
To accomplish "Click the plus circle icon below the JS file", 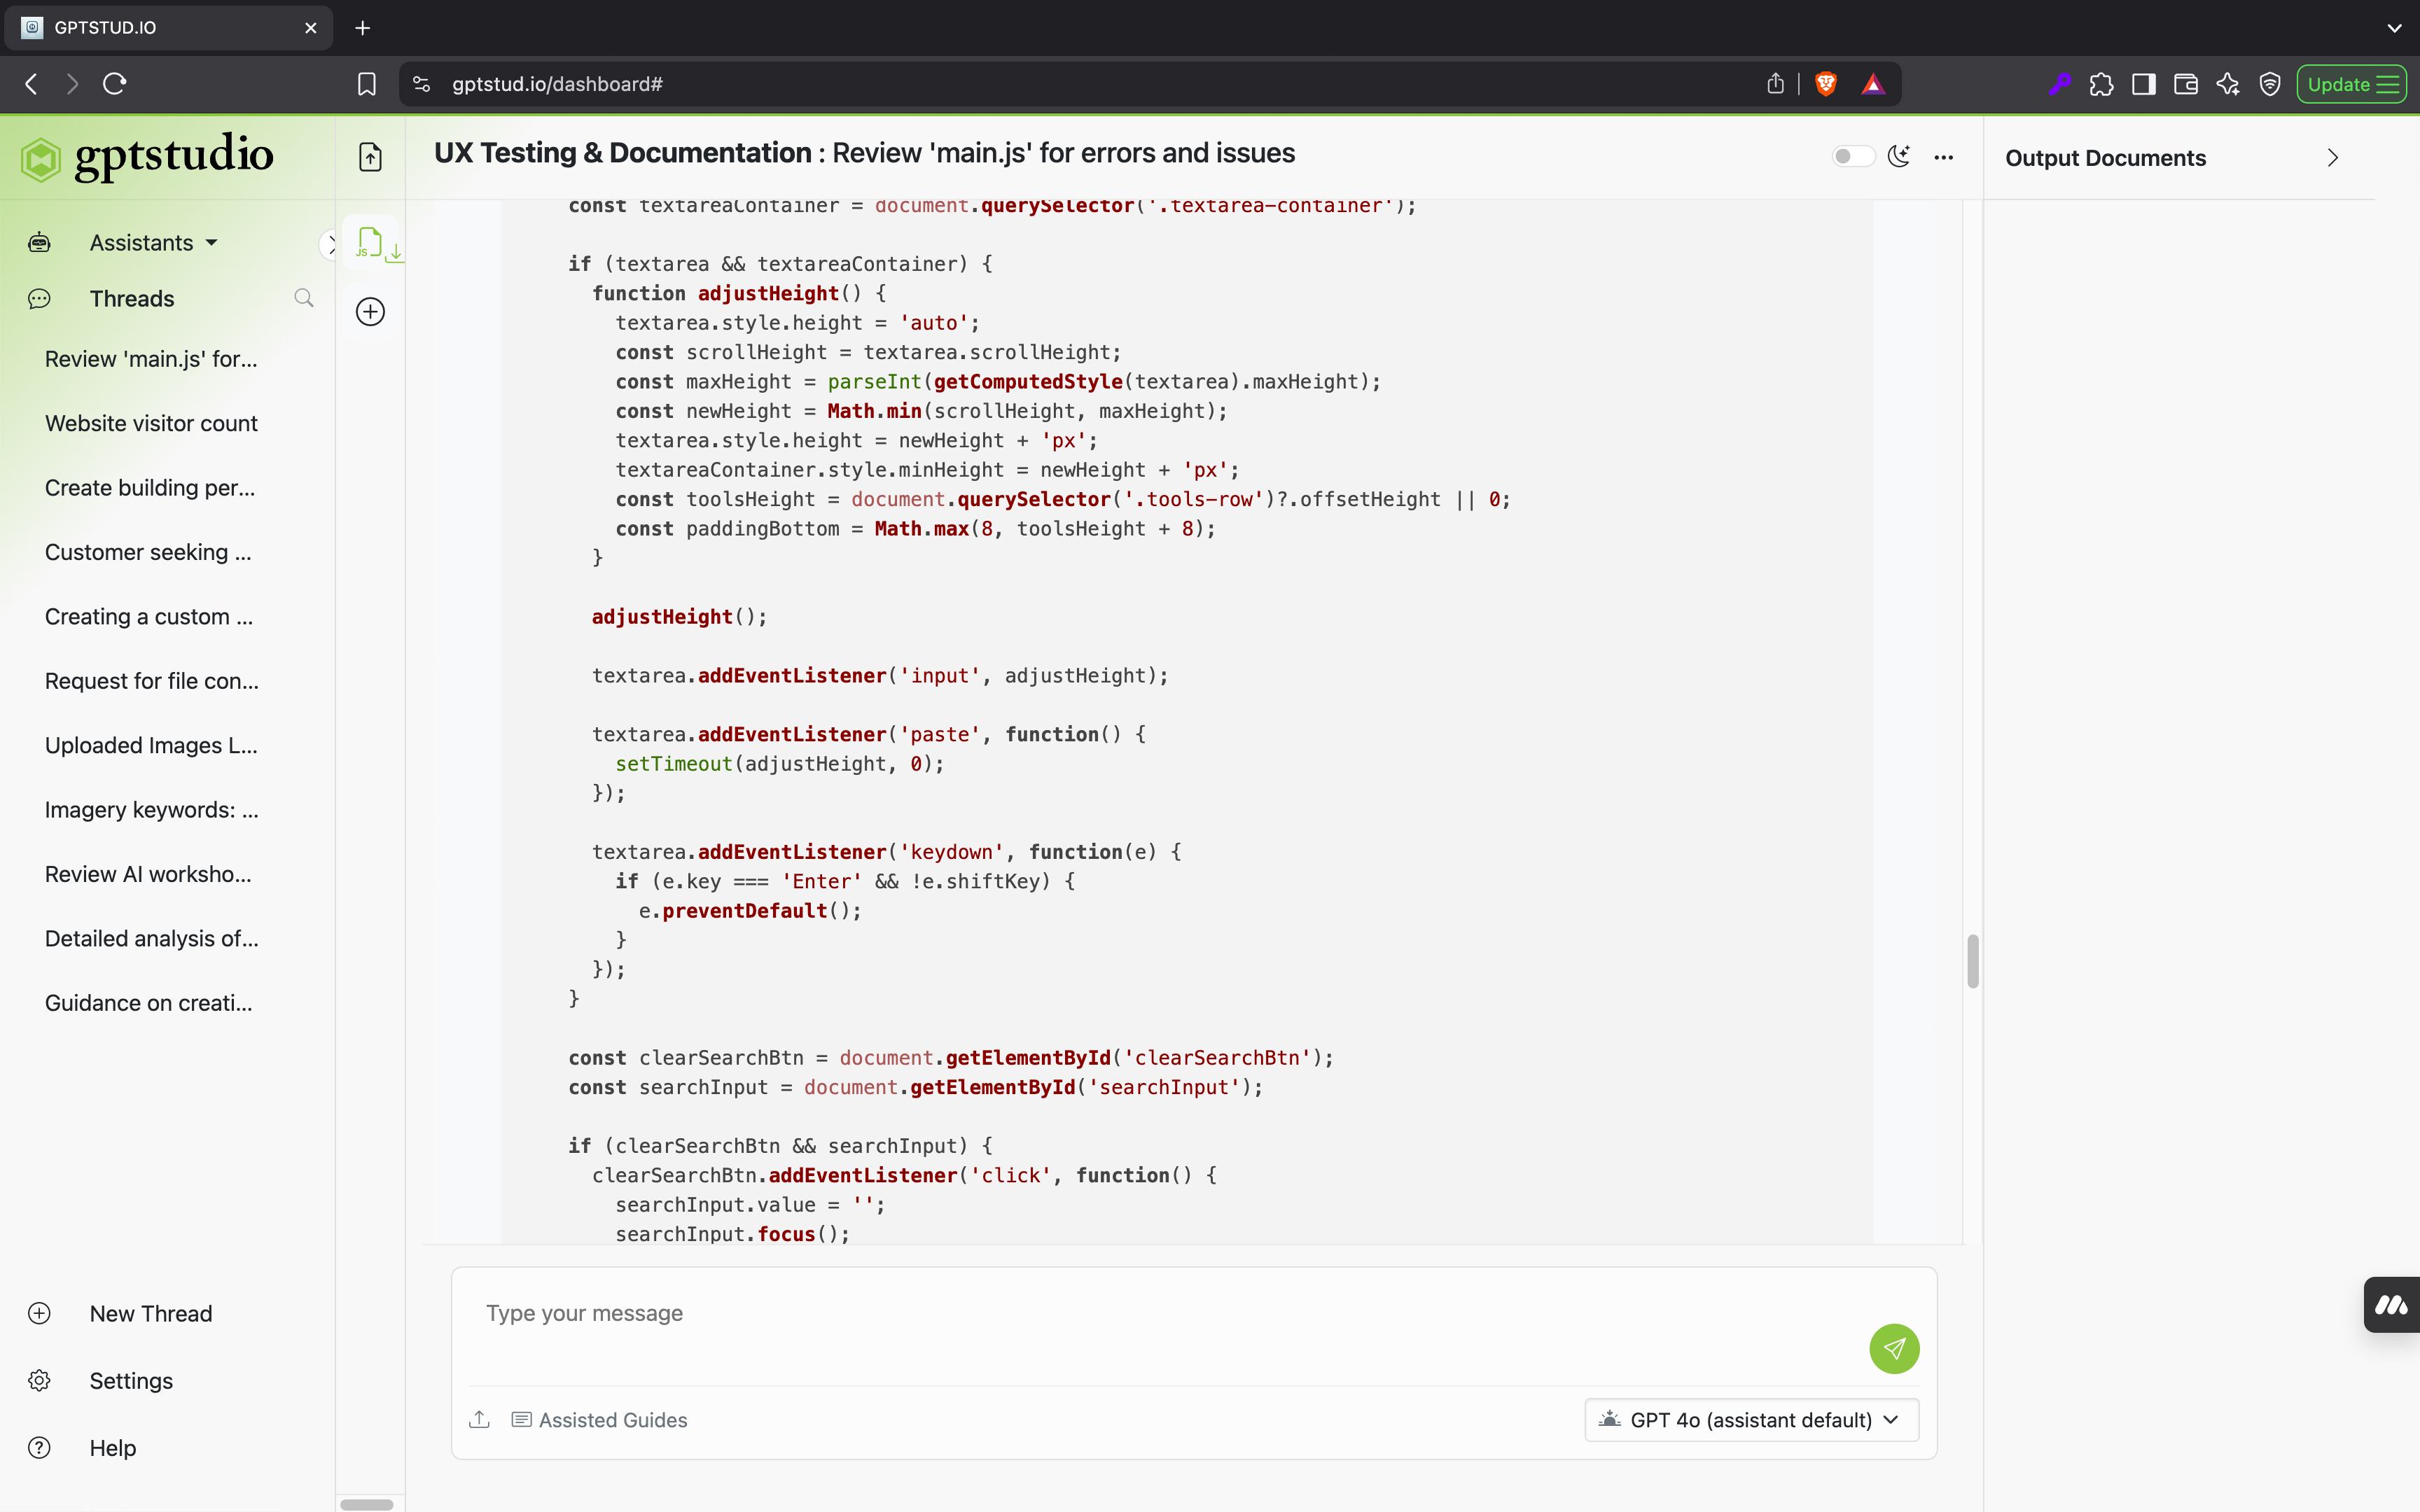I will pyautogui.click(x=370, y=312).
